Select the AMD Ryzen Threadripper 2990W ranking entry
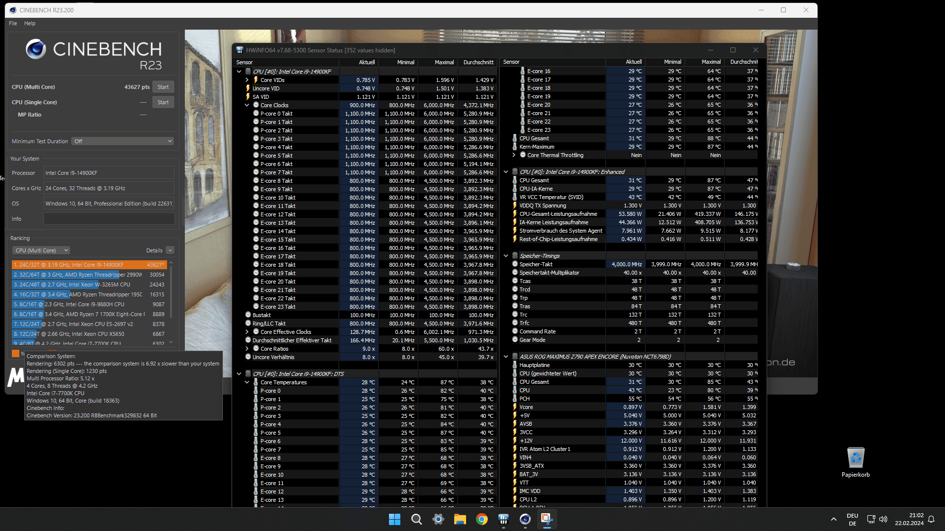Image resolution: width=945 pixels, height=531 pixels. 88,275
